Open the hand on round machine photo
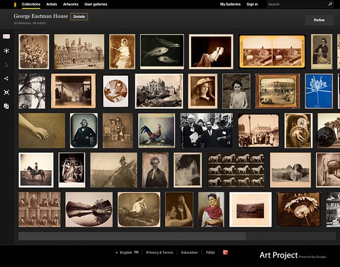Image resolution: width=340 pixels, height=267 pixels. click(298, 130)
